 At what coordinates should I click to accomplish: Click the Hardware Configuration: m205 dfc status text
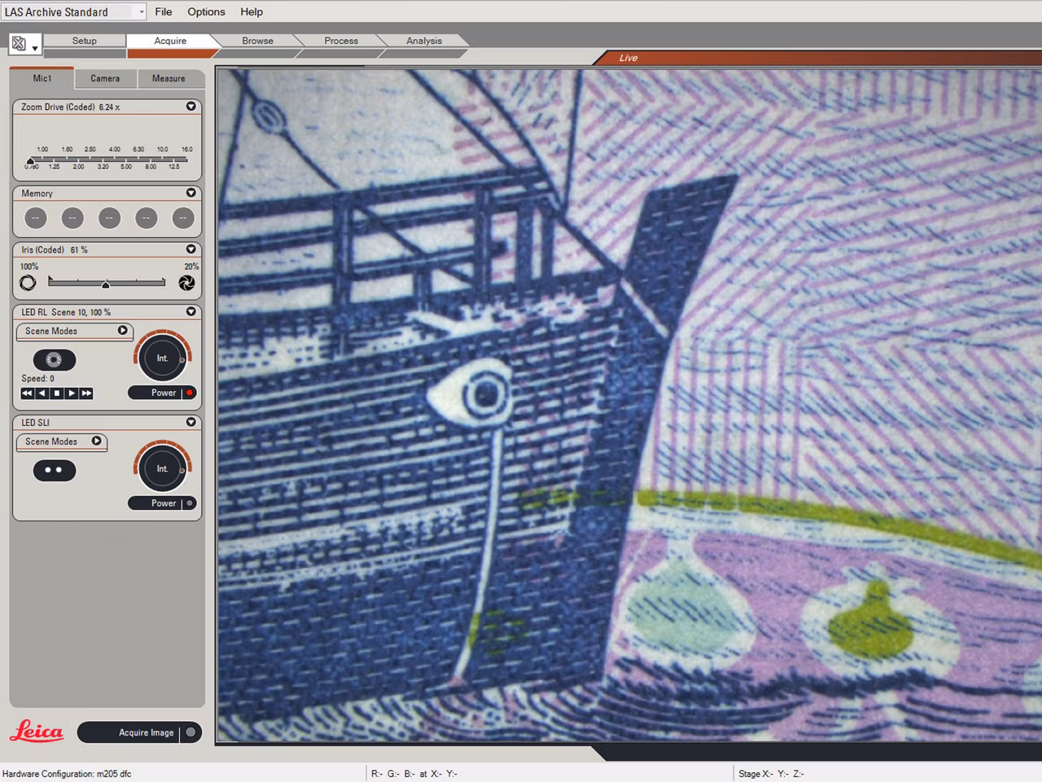67,774
